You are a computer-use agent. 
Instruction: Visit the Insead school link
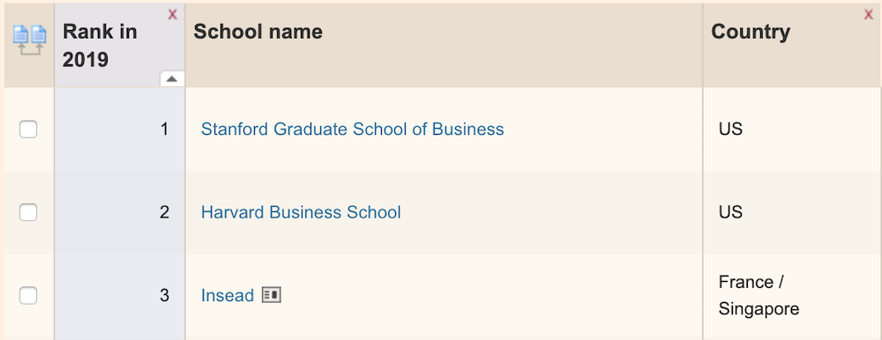tap(228, 295)
